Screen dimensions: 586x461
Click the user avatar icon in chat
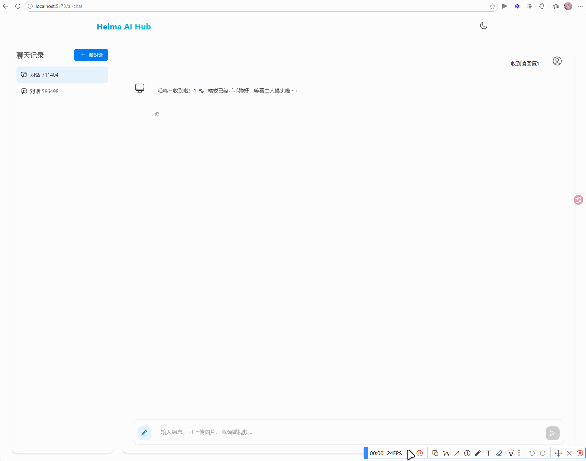(x=557, y=61)
